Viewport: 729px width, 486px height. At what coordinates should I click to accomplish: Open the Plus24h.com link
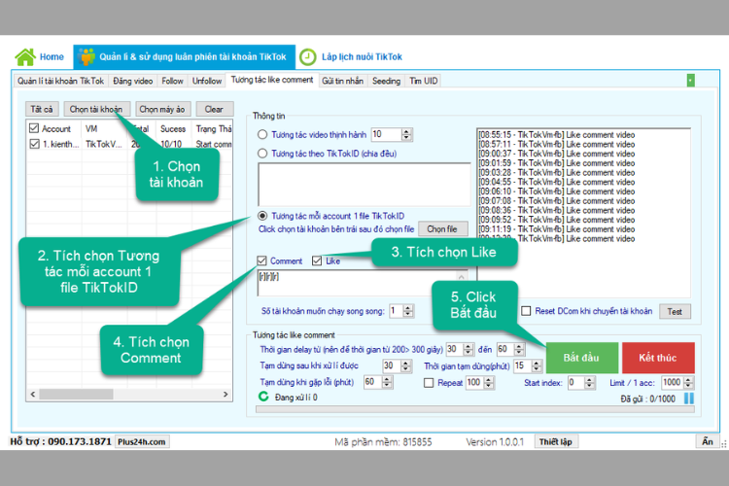coord(142,442)
